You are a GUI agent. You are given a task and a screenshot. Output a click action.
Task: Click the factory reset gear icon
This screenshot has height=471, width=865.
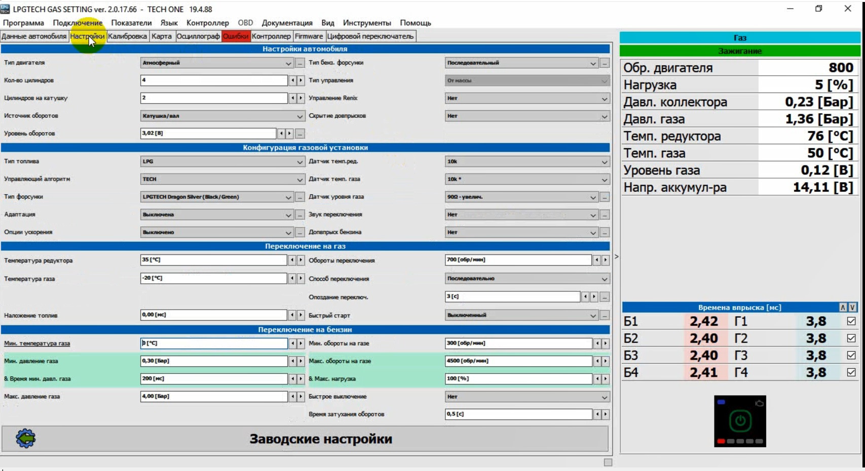(x=25, y=438)
